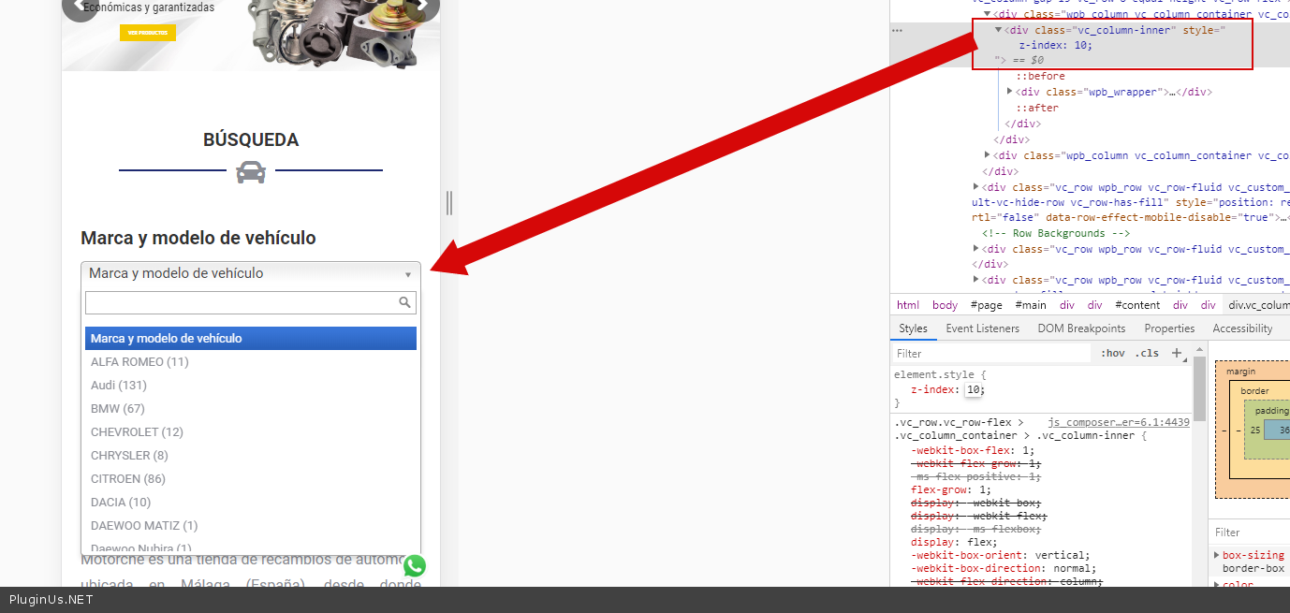Collapse the vc_column-inner div node
Viewport: 1290px width, 613px height.
[x=999, y=30]
